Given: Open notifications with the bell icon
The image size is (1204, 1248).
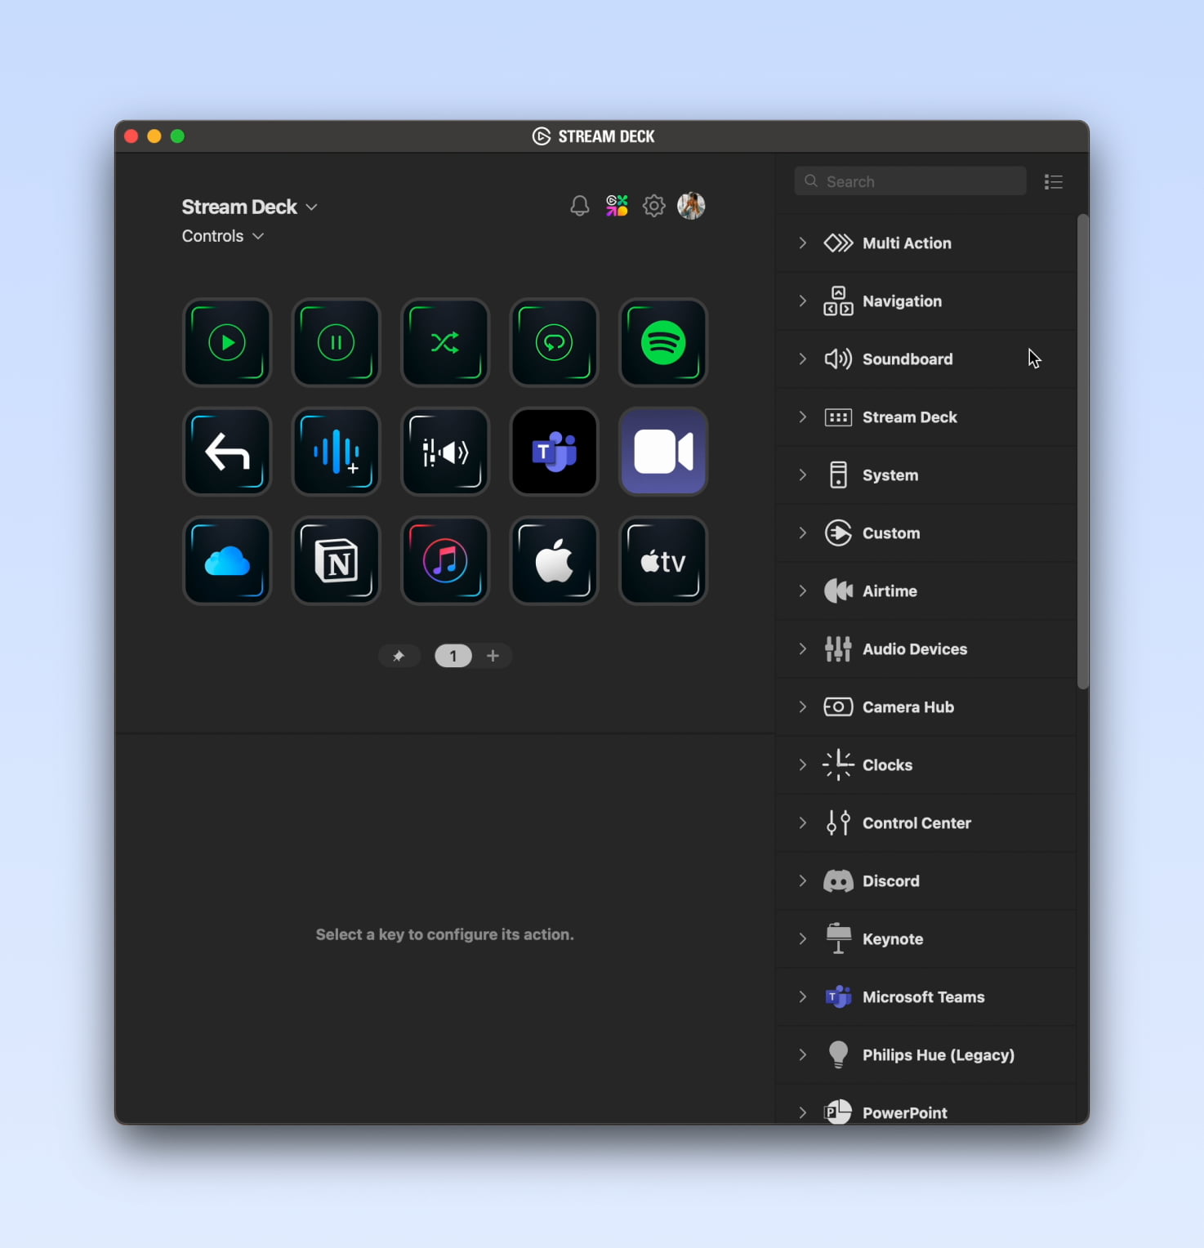Looking at the screenshot, I should point(579,206).
